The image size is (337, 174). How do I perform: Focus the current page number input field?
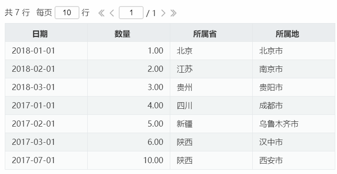tap(131, 13)
